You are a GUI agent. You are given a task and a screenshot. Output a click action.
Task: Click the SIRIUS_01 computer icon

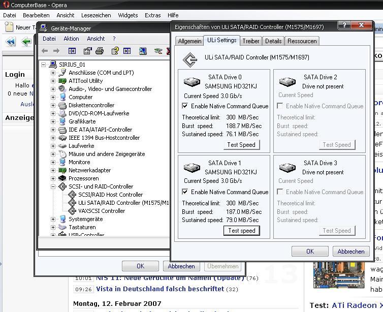53,65
